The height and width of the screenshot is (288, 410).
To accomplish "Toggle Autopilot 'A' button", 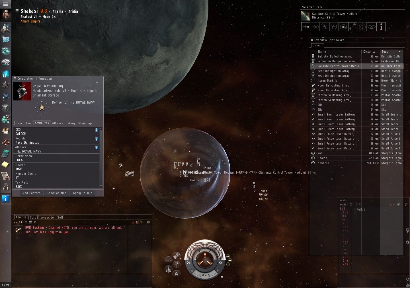I will 177,274.
